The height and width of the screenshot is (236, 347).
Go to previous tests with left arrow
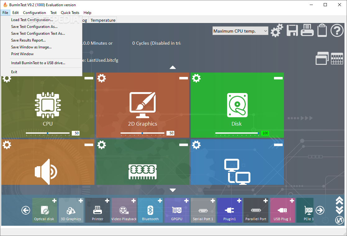tap(26, 210)
